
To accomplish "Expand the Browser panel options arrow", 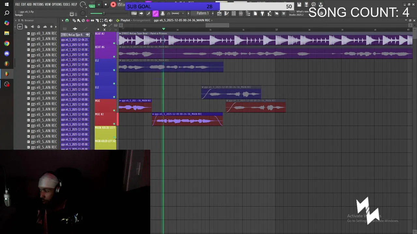I will 16,20.
